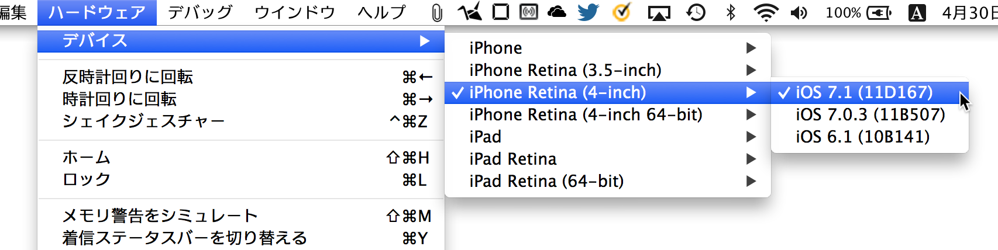
Task: Open the AirPlay display menu
Action: tap(659, 12)
